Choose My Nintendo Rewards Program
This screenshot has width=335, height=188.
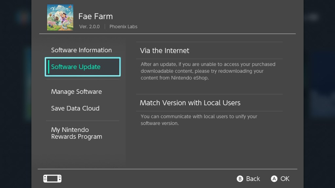pos(77,133)
